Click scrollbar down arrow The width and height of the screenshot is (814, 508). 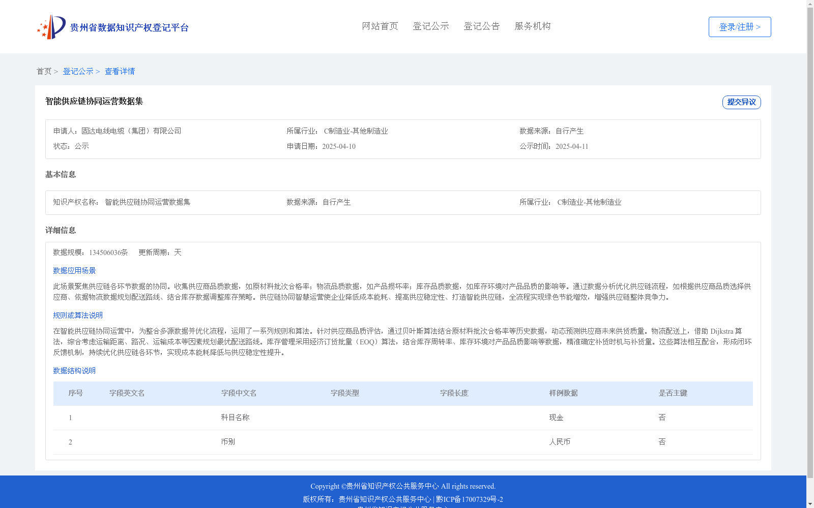(x=810, y=504)
